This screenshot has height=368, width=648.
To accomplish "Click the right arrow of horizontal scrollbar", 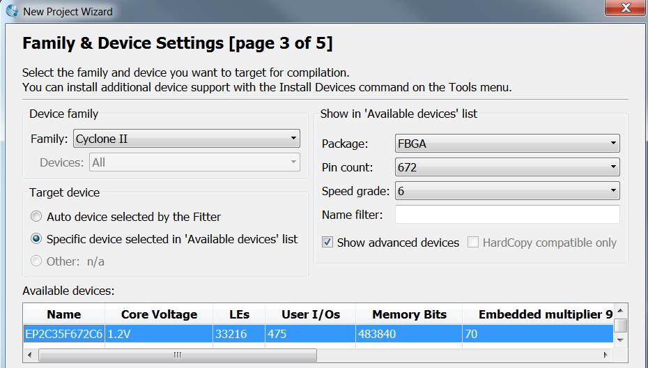I will coord(606,355).
